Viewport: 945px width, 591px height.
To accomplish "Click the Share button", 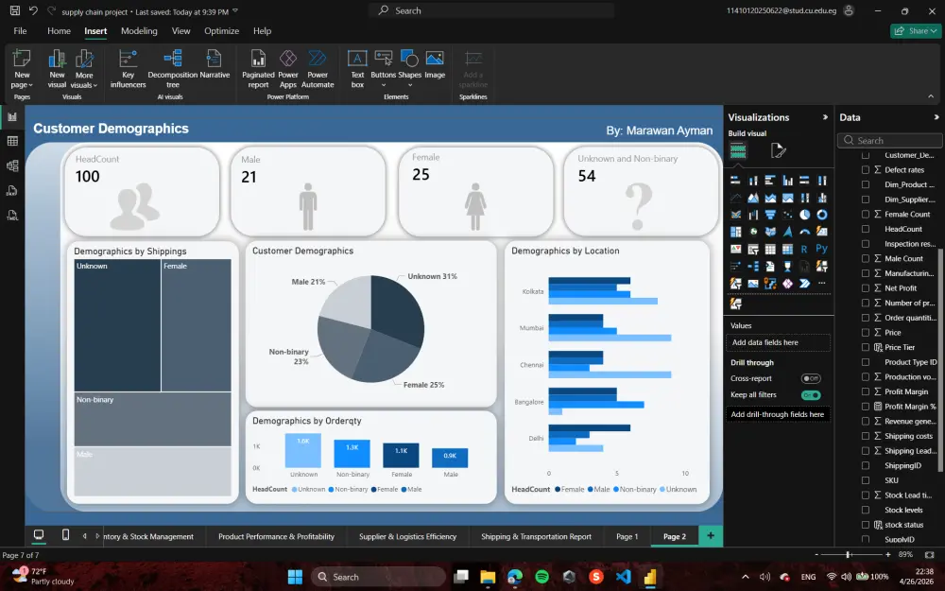I will (916, 31).
